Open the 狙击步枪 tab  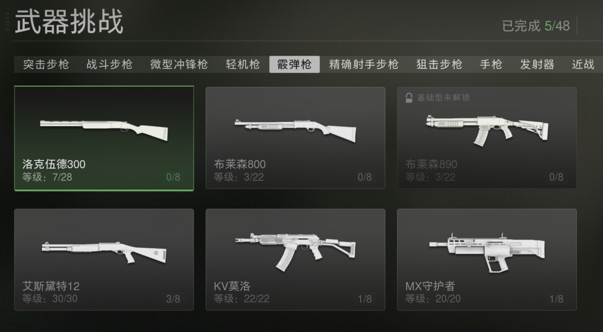(x=439, y=64)
